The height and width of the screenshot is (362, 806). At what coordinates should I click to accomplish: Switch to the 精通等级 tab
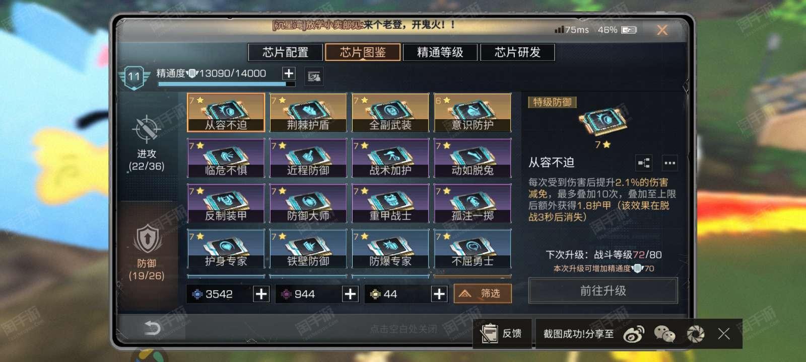coord(440,52)
